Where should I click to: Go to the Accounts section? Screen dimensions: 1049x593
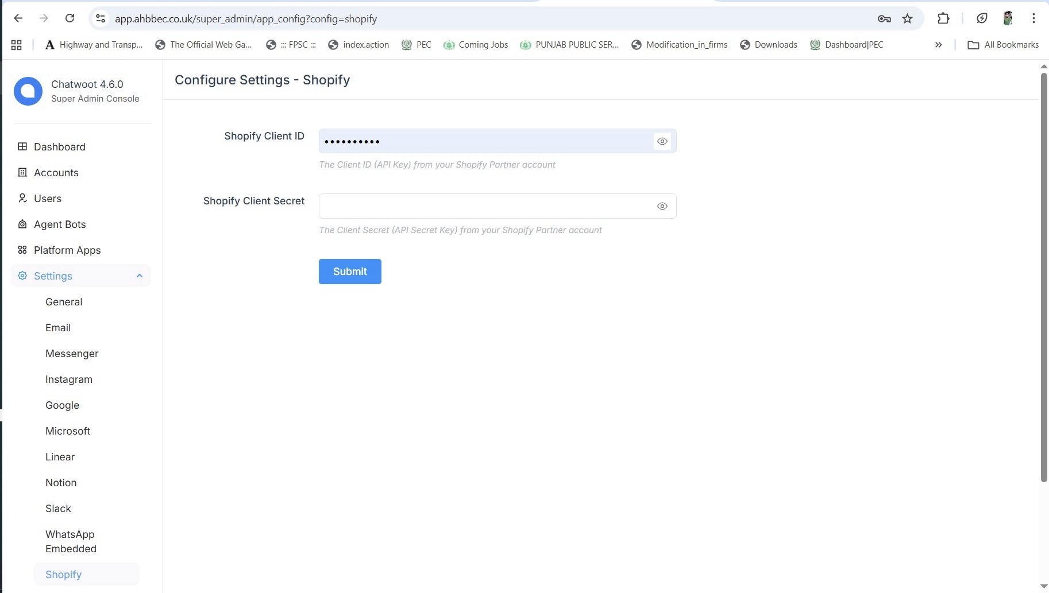[x=56, y=173]
